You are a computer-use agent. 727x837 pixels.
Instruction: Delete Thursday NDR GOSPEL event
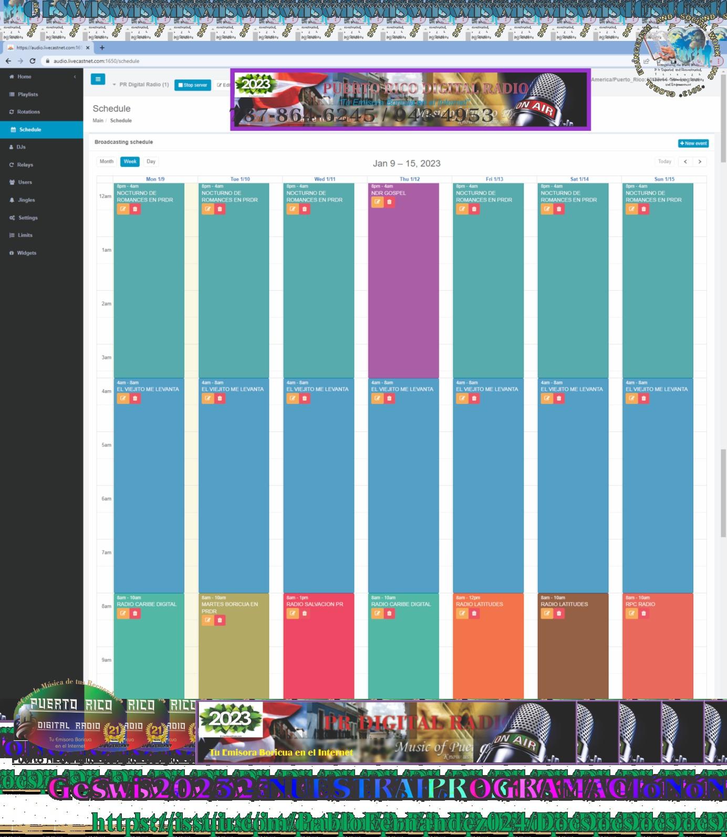pos(389,202)
